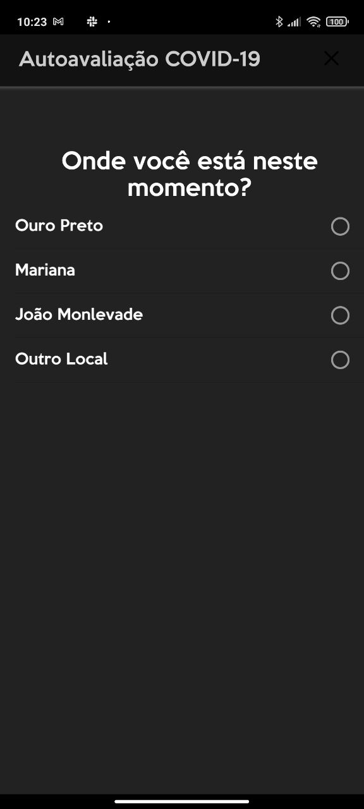Select the Ouro Preto radio button
The width and height of the screenshot is (364, 809).
pyautogui.click(x=340, y=226)
